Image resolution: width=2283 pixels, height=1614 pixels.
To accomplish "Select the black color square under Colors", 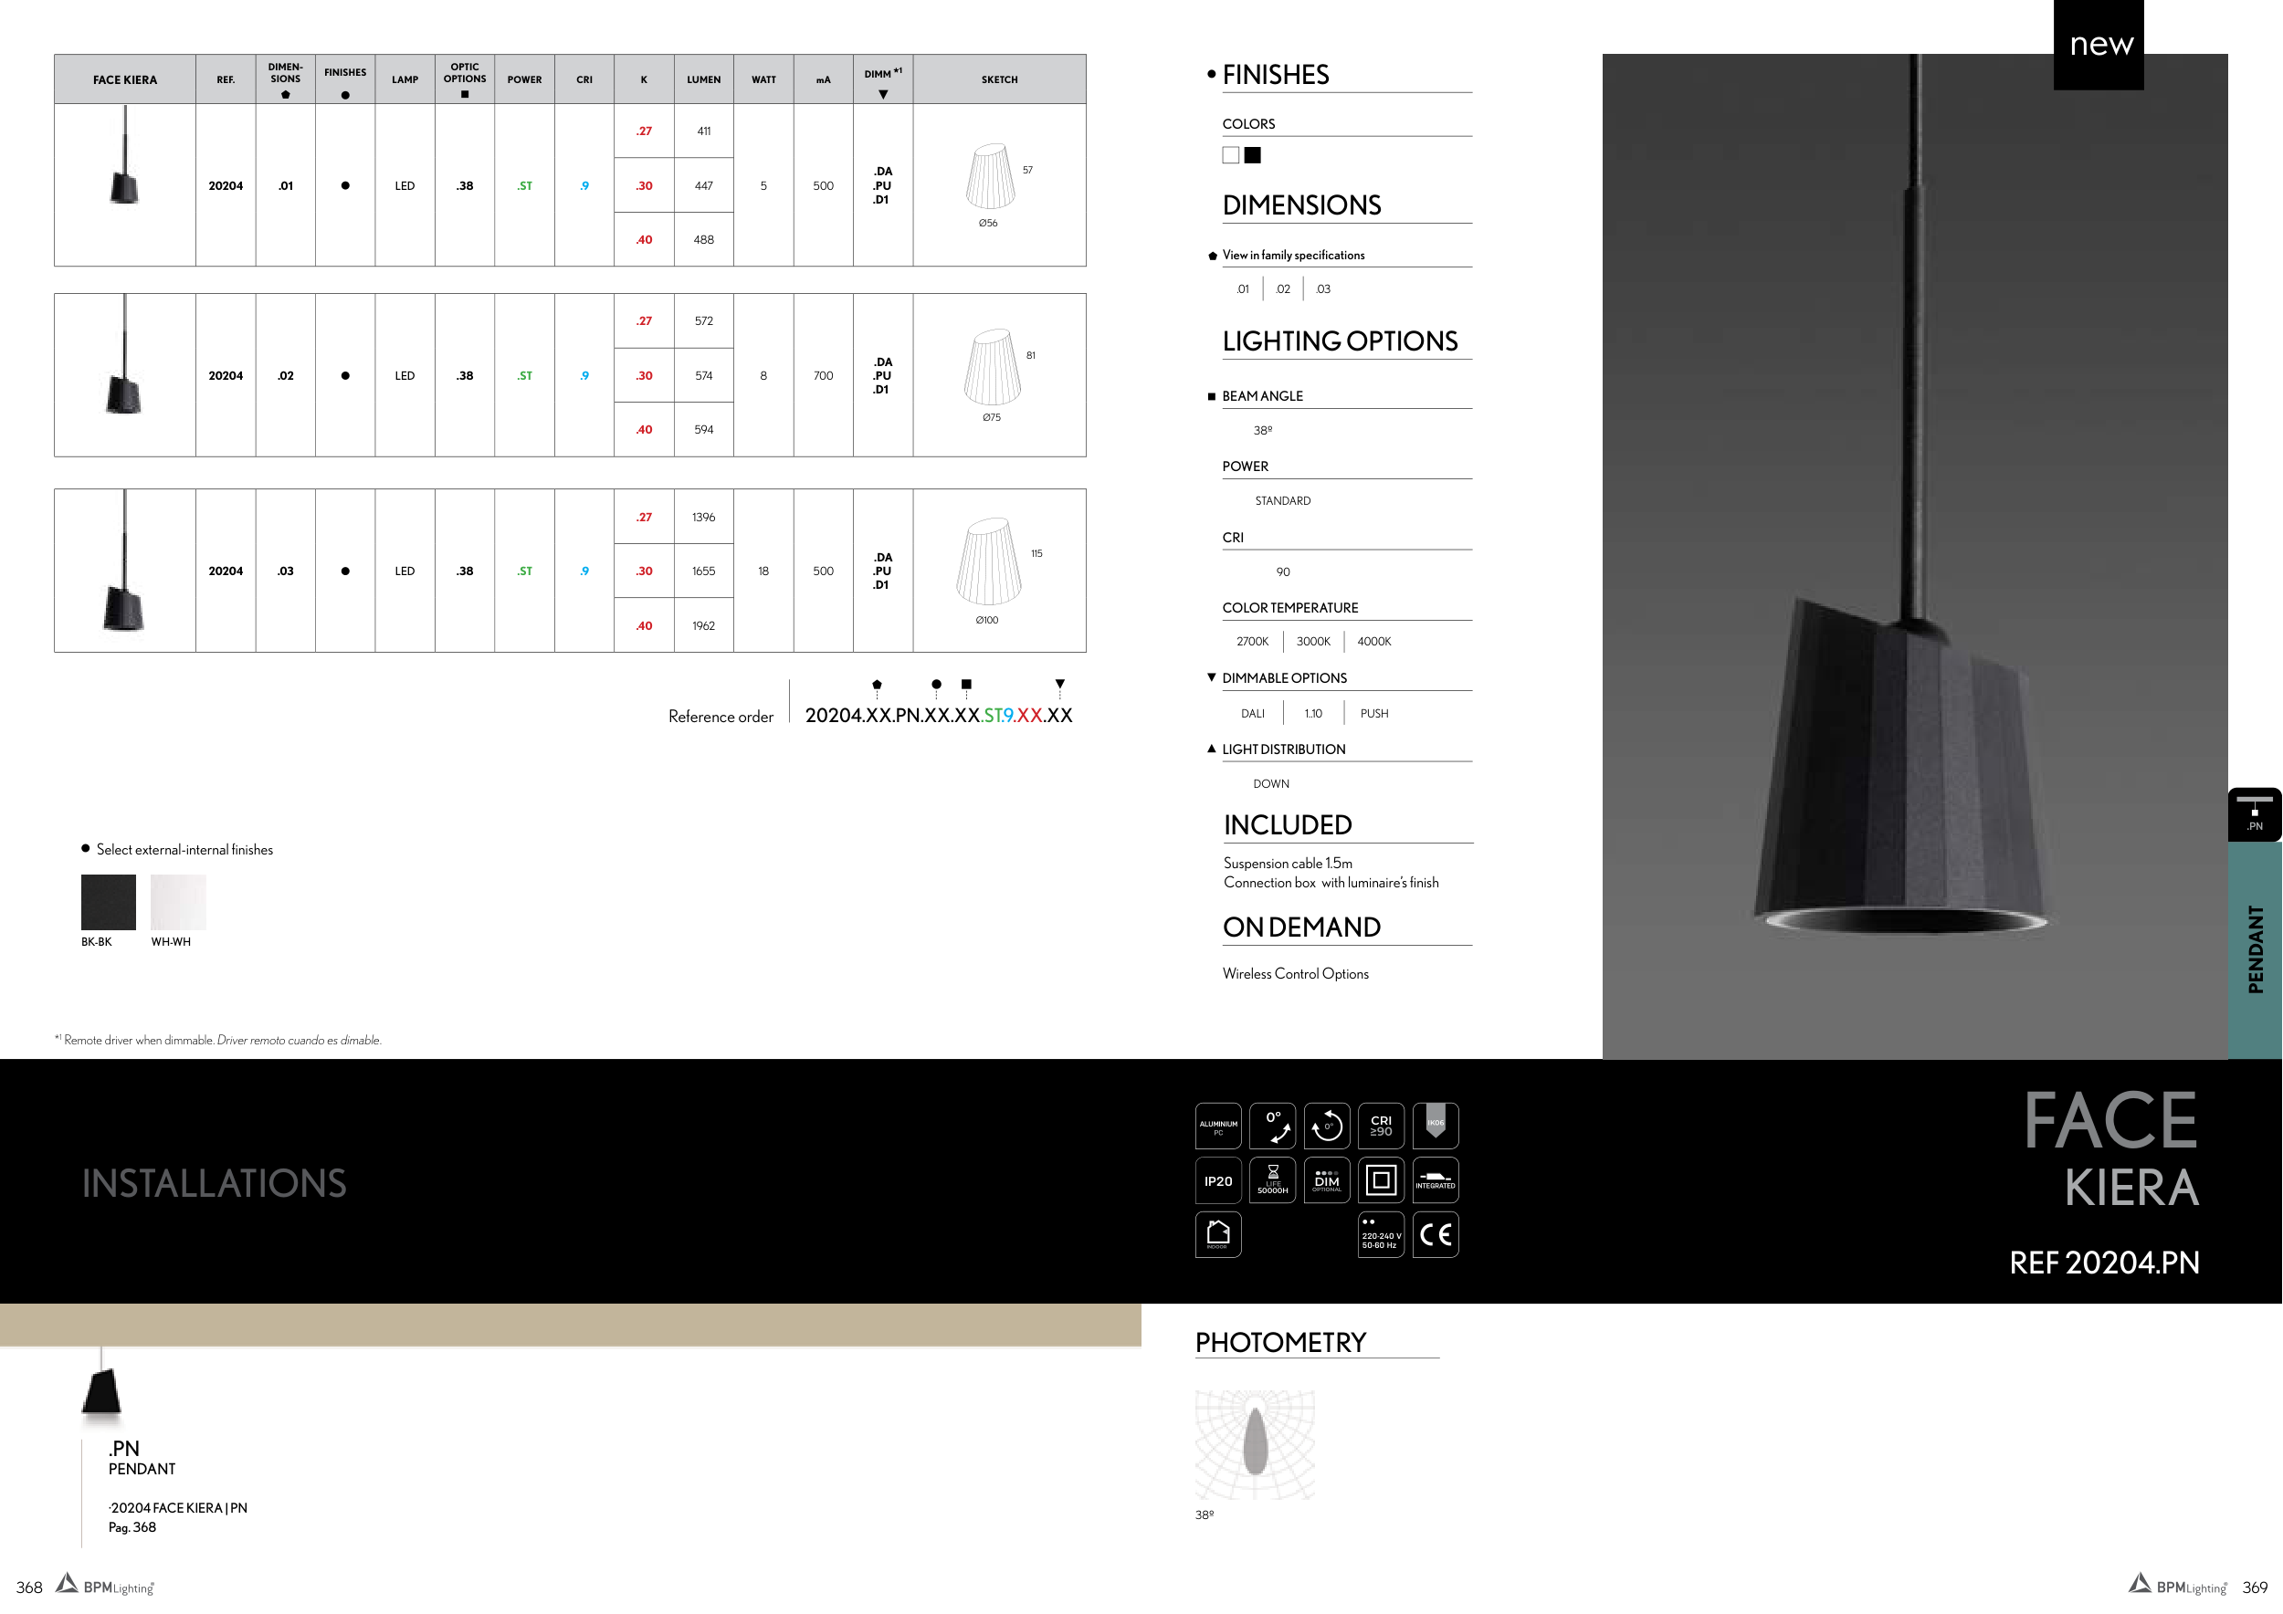I will tap(1253, 155).
